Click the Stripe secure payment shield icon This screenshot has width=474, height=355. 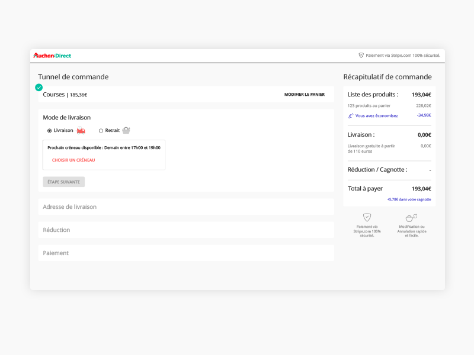coord(367,218)
